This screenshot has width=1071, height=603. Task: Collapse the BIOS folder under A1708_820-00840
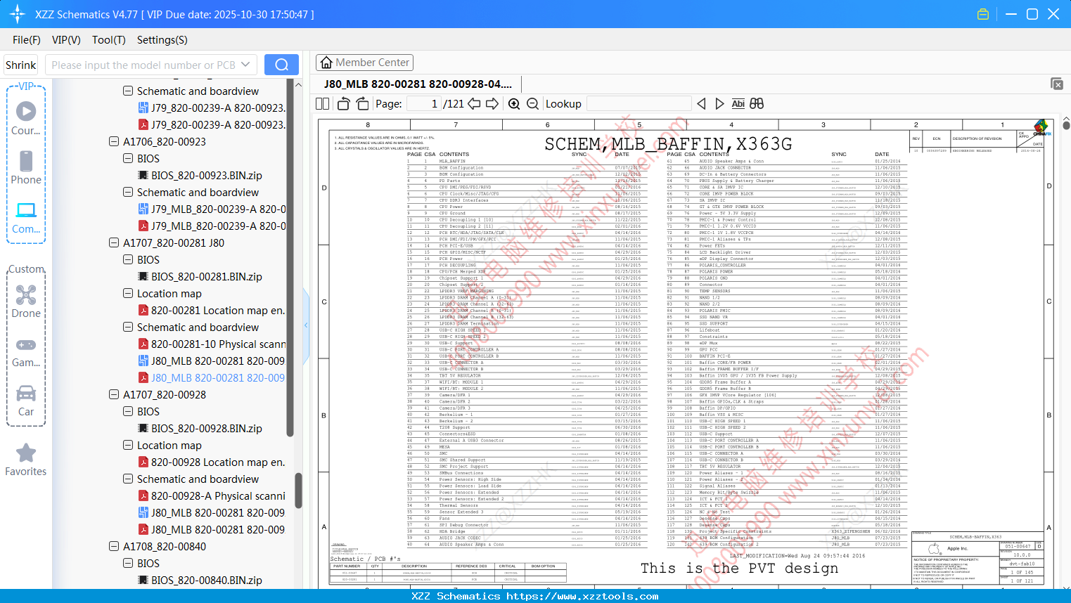[128, 563]
